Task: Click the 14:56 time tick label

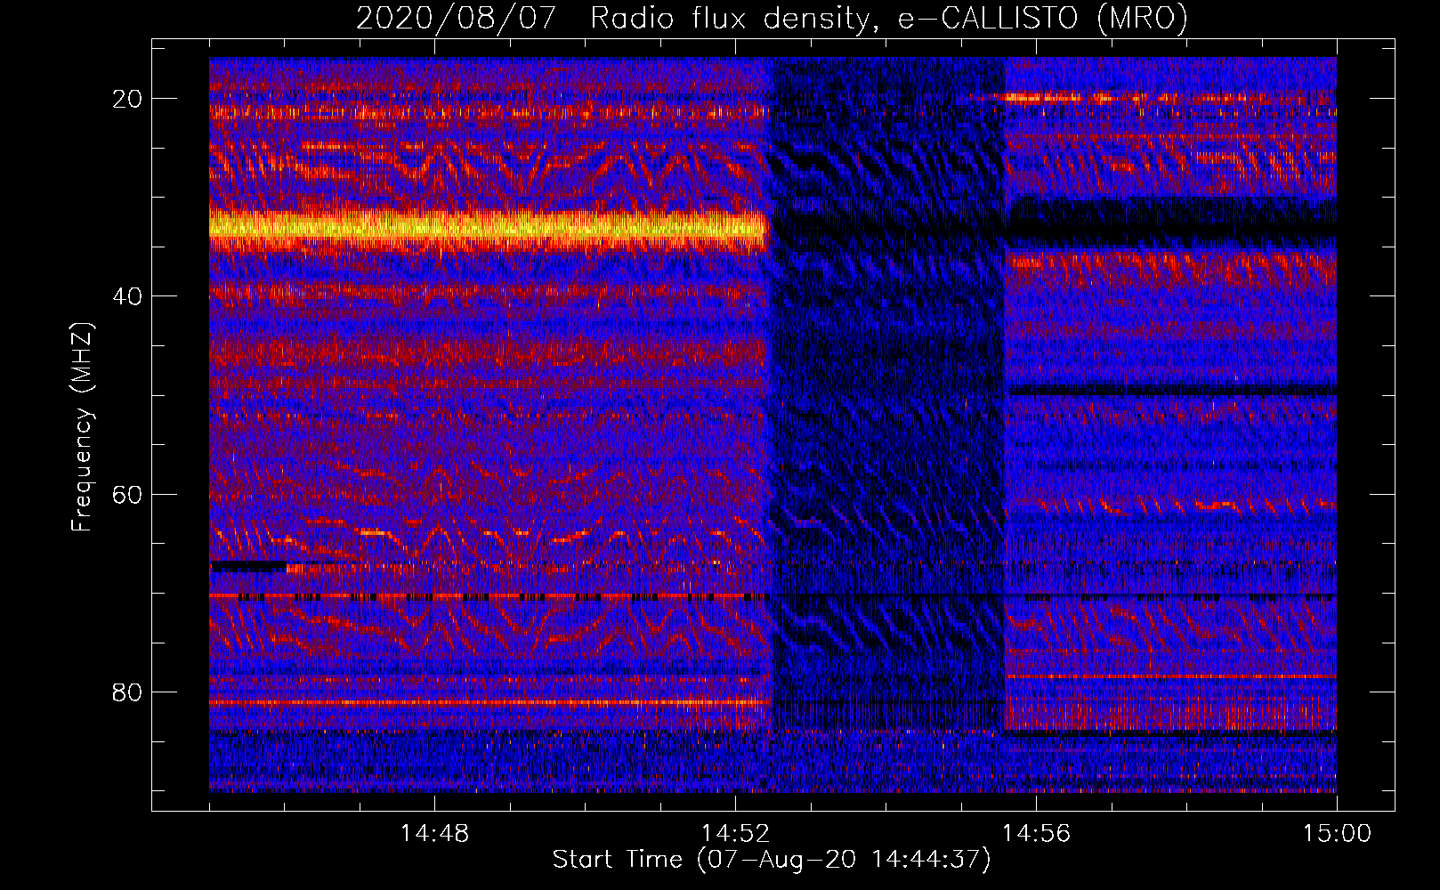Action: tap(1036, 834)
